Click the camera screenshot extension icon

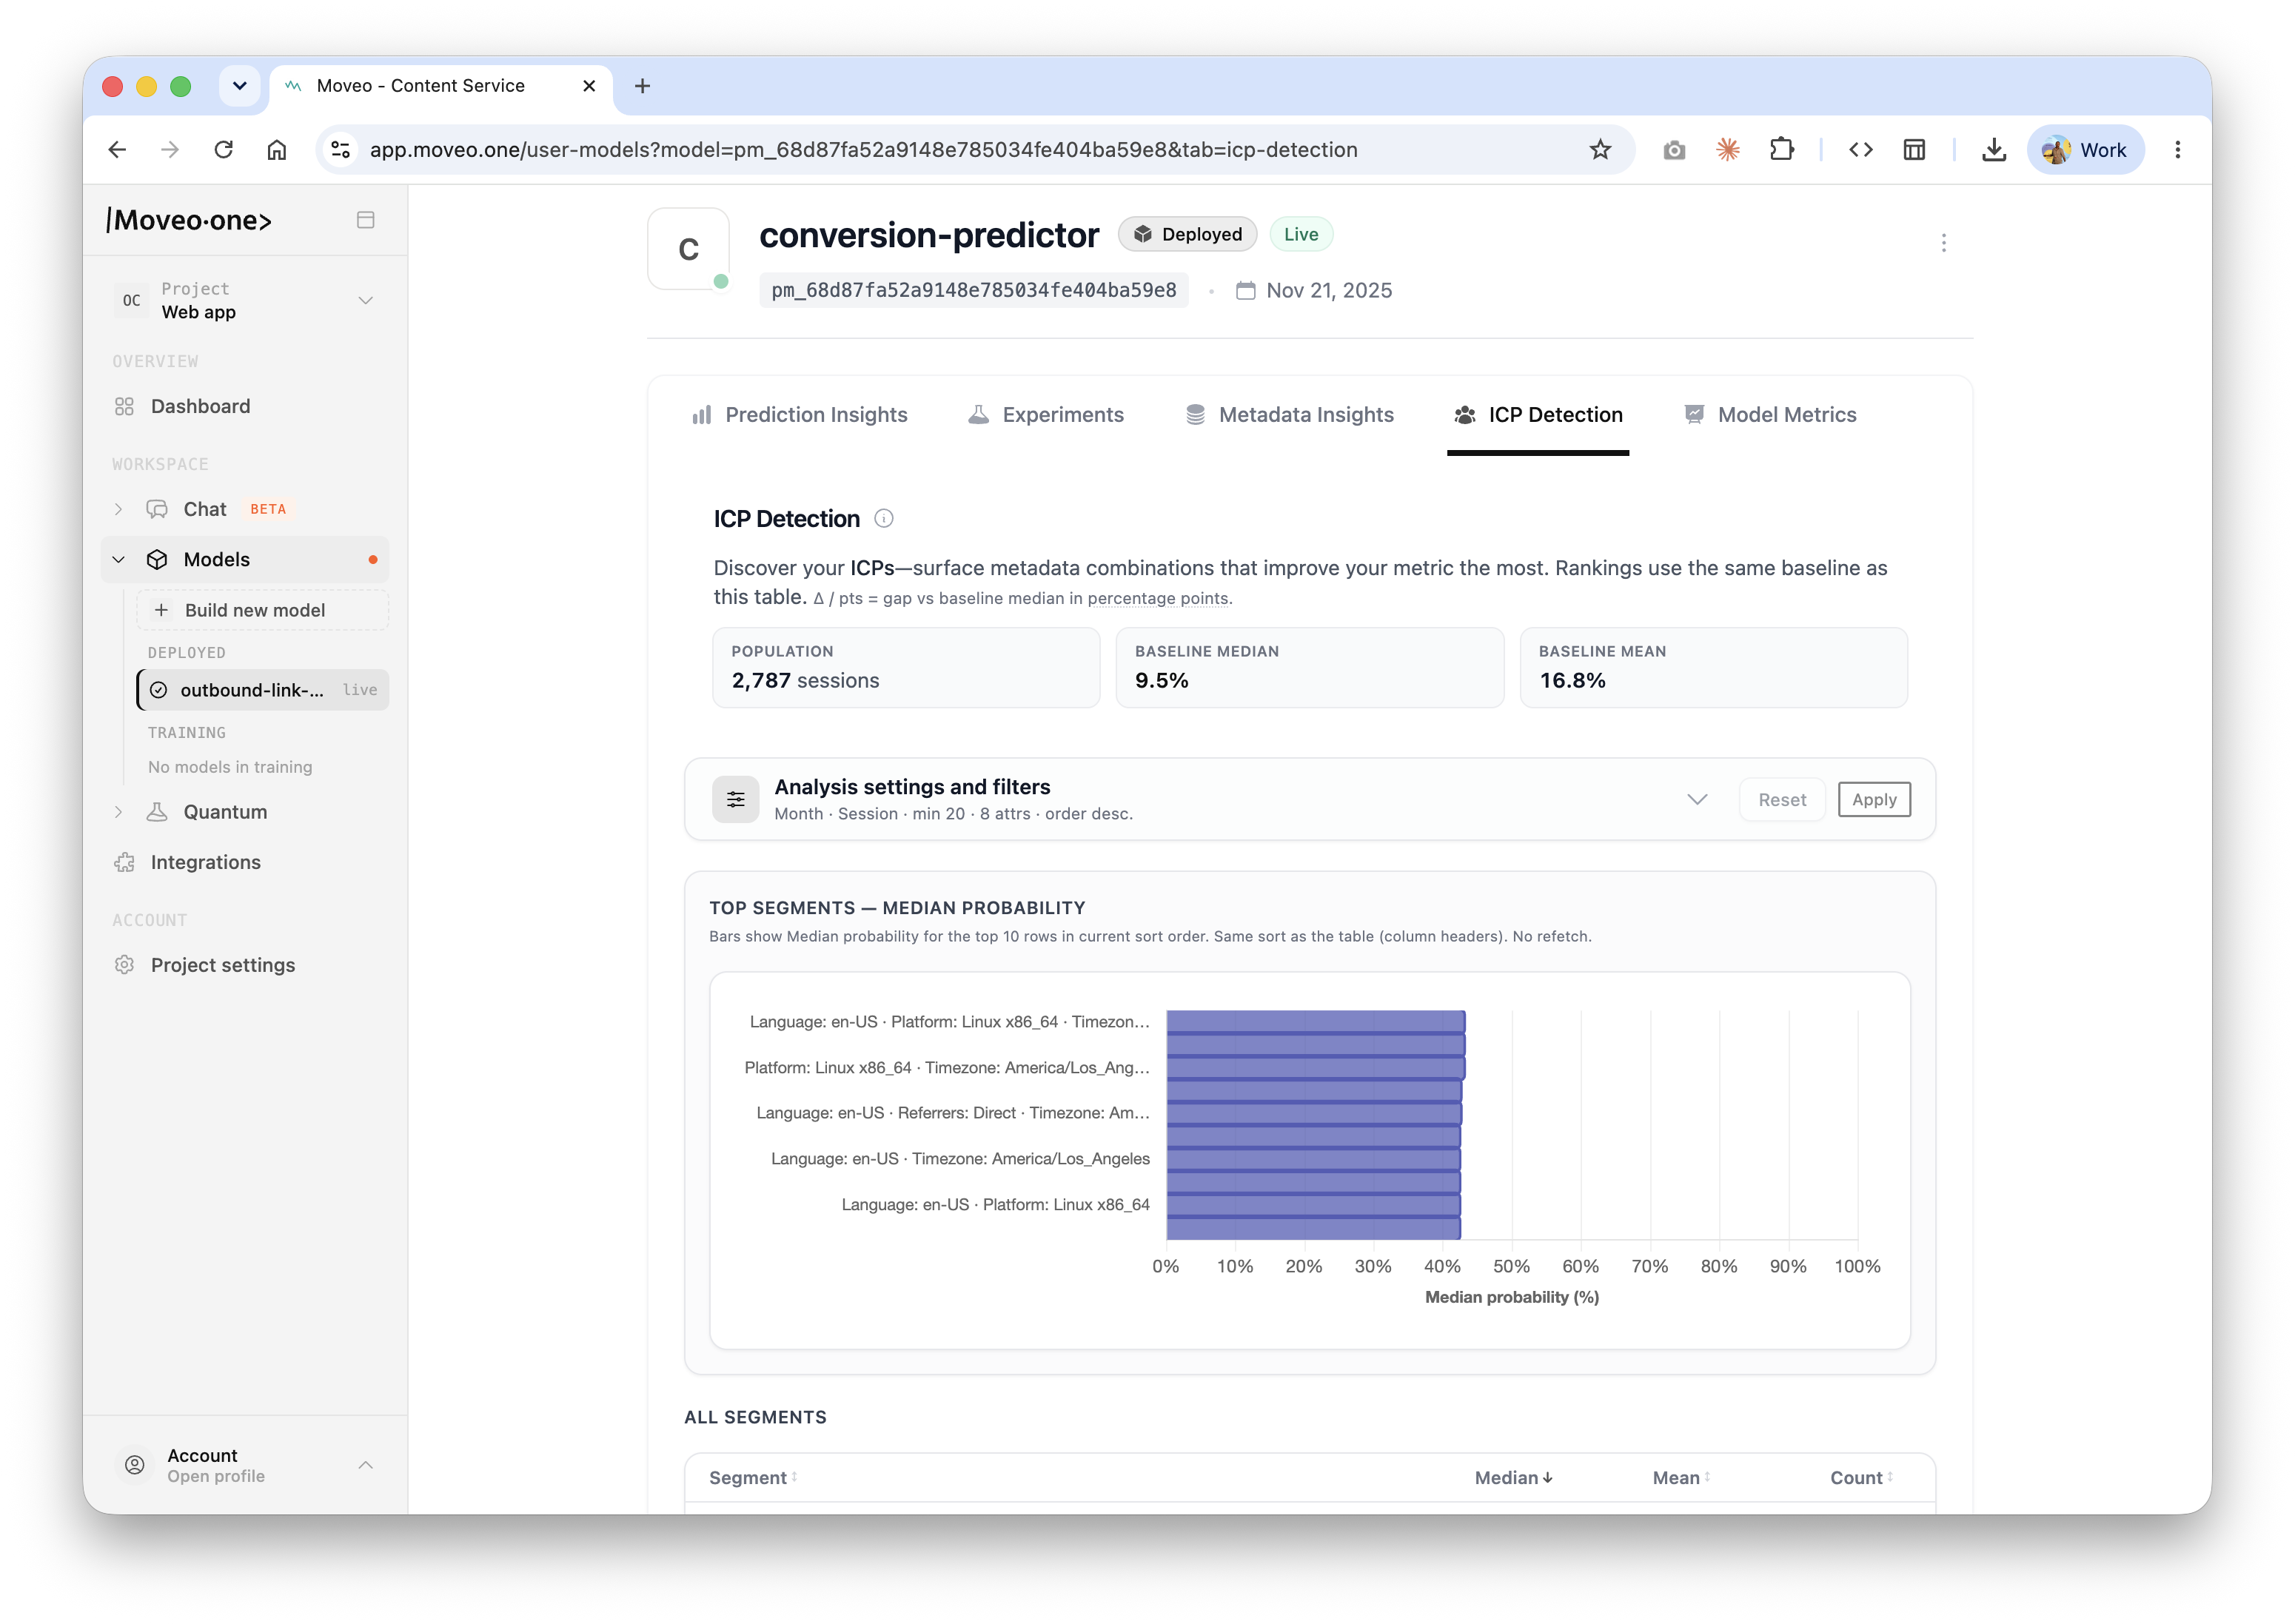pyautogui.click(x=1674, y=149)
